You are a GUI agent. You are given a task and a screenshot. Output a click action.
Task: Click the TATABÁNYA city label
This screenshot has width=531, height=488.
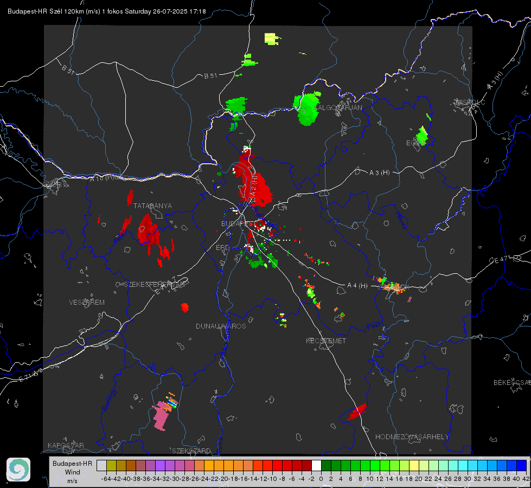click(x=152, y=206)
